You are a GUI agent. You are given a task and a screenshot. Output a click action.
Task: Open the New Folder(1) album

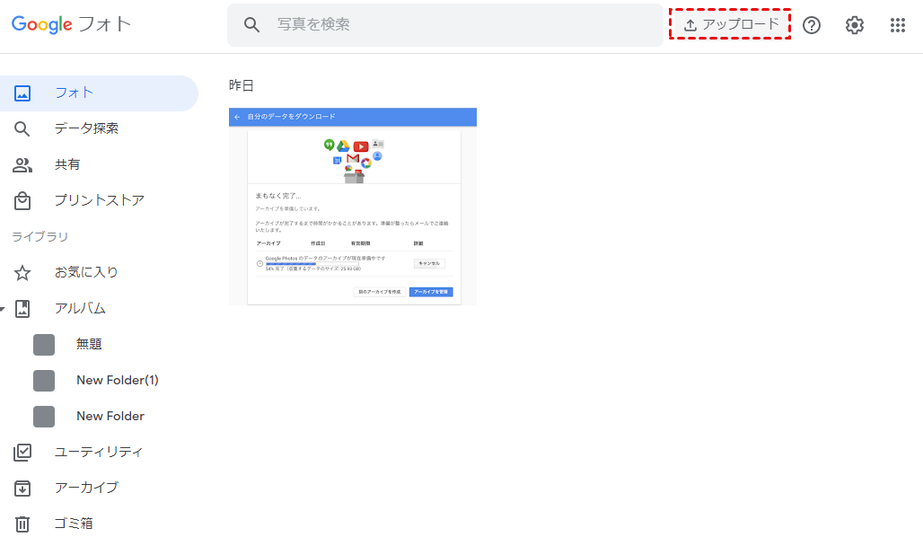[x=118, y=381]
